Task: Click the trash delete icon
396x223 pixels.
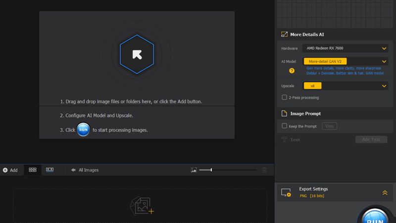Action: [264, 170]
